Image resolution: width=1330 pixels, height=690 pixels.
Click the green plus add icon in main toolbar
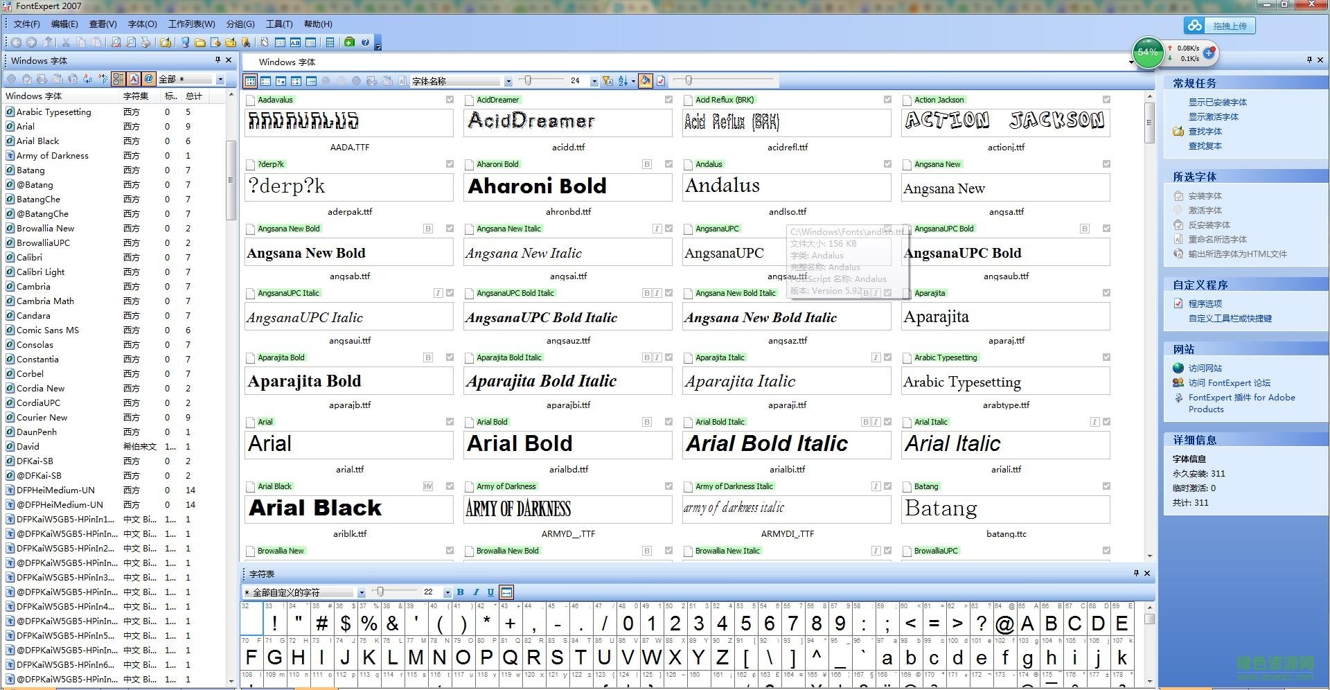pos(349,43)
